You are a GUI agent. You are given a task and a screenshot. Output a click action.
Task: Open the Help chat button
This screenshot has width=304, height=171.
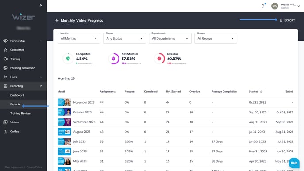click(x=294, y=163)
